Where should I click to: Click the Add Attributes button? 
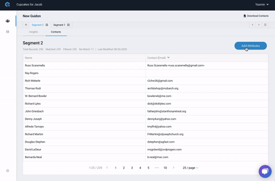point(251,46)
